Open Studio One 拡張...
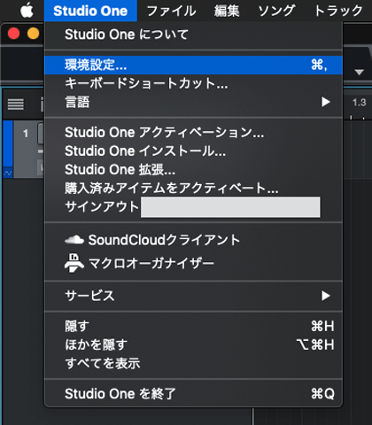 [x=193, y=169]
